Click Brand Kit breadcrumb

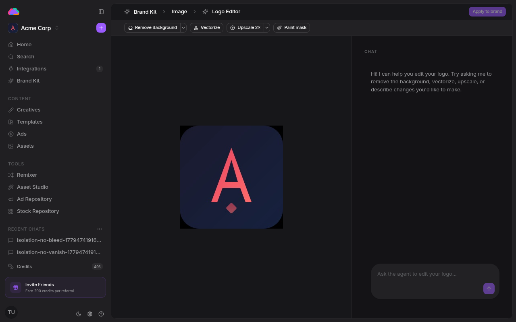(x=140, y=12)
